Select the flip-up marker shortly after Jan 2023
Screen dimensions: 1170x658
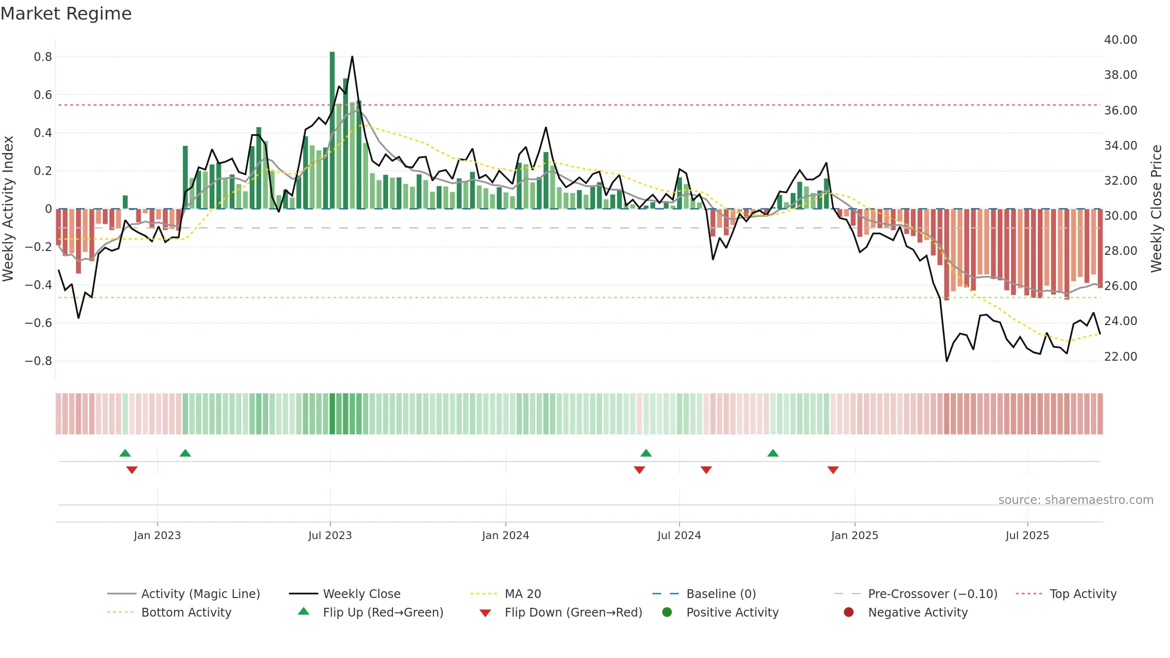click(x=185, y=453)
